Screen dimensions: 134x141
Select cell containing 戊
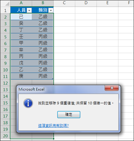[21, 63]
